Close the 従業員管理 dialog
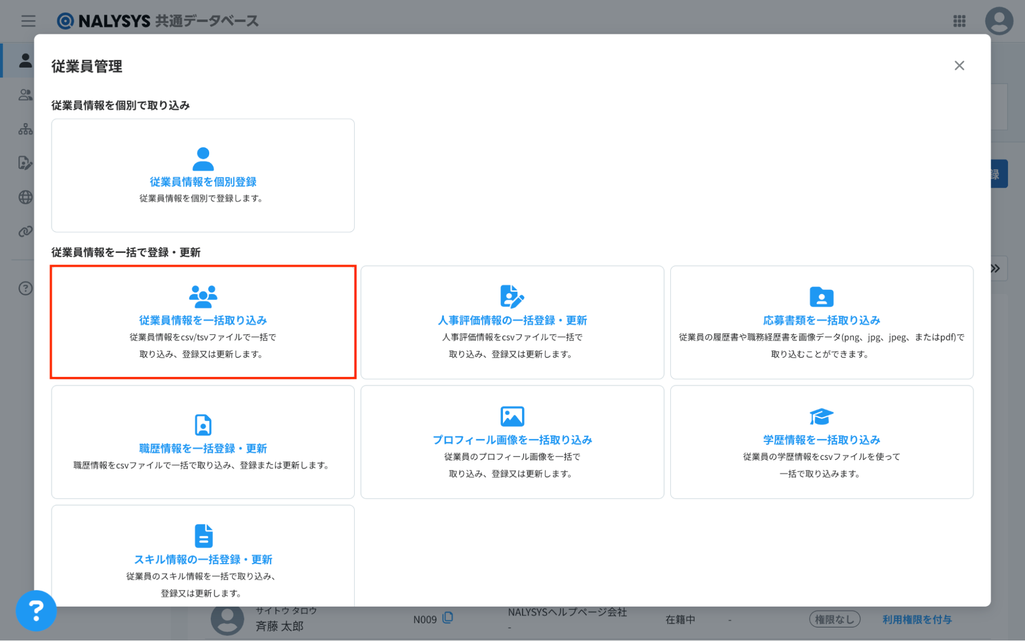This screenshot has height=641, width=1025. point(959,66)
